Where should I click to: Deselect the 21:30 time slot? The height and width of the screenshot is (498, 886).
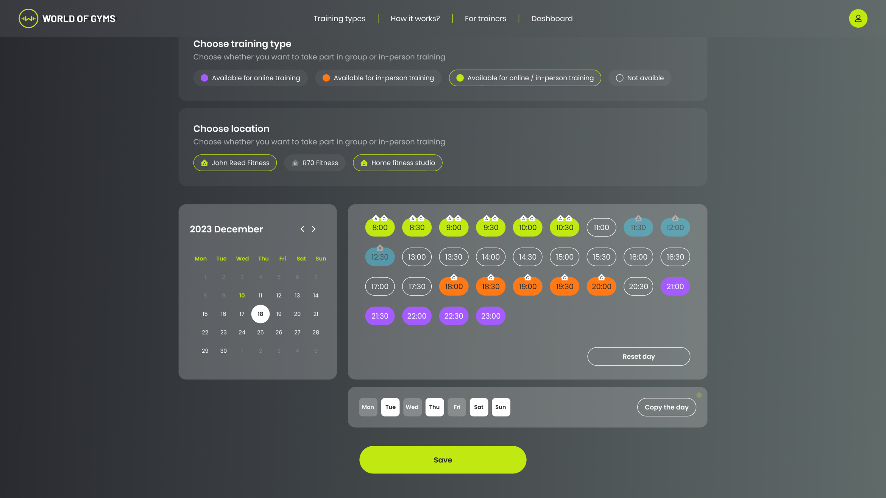tap(380, 316)
